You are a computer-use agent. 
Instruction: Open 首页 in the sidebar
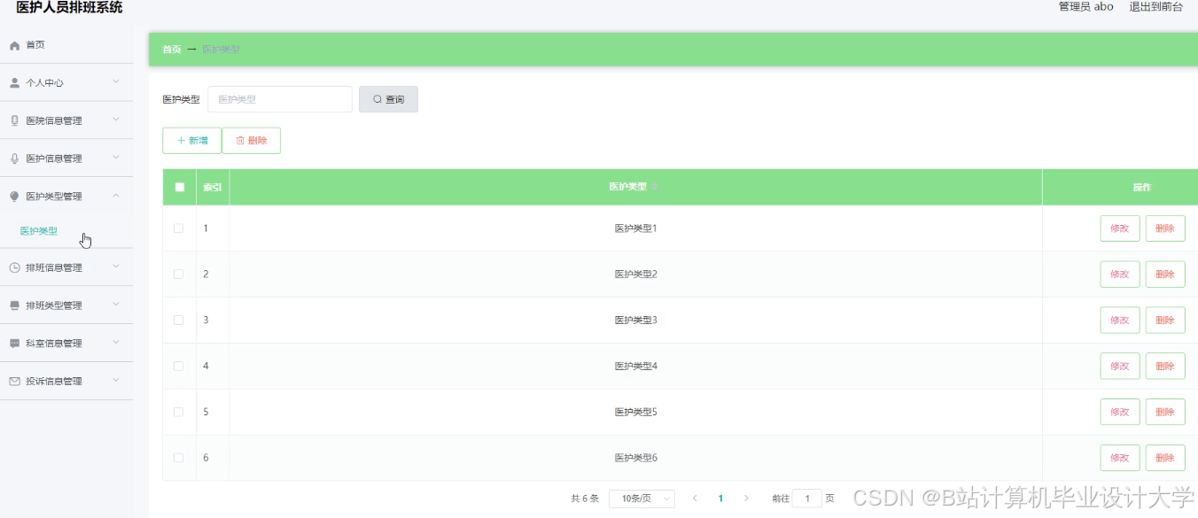(x=66, y=45)
